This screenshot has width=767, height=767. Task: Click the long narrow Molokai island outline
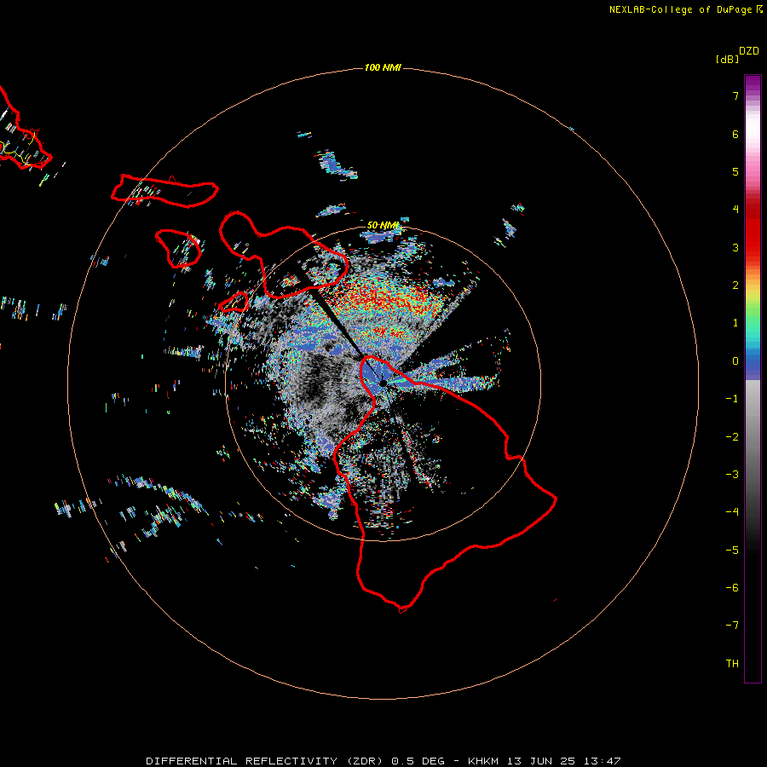pyautogui.click(x=164, y=191)
